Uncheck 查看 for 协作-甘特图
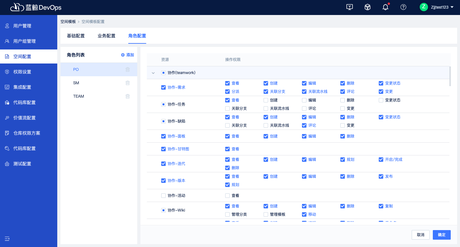 (x=227, y=149)
